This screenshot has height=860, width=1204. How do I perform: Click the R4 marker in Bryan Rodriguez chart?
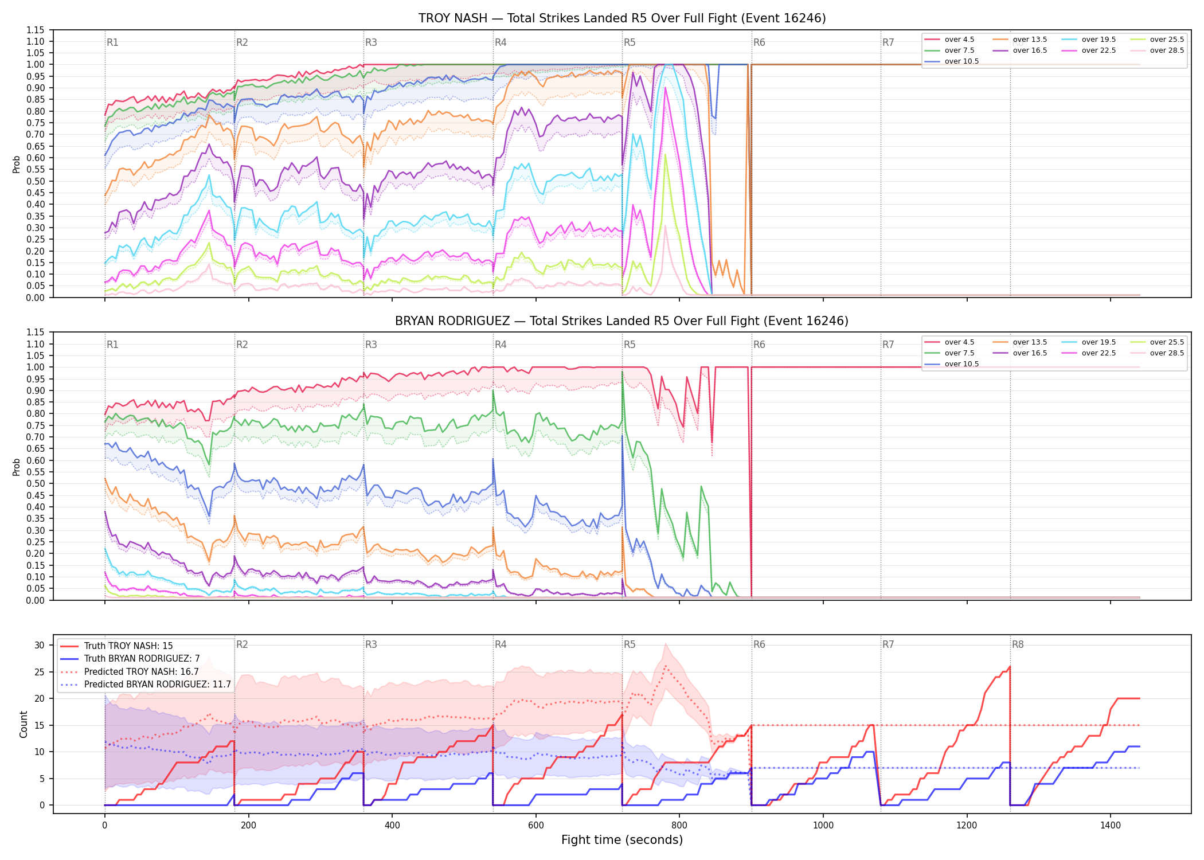501,345
